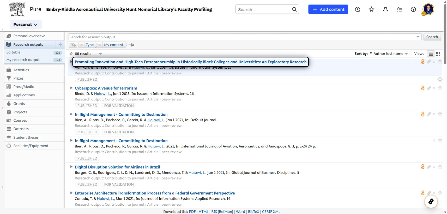Download the list as PDF
The width and height of the screenshot is (447, 214).
192,212
